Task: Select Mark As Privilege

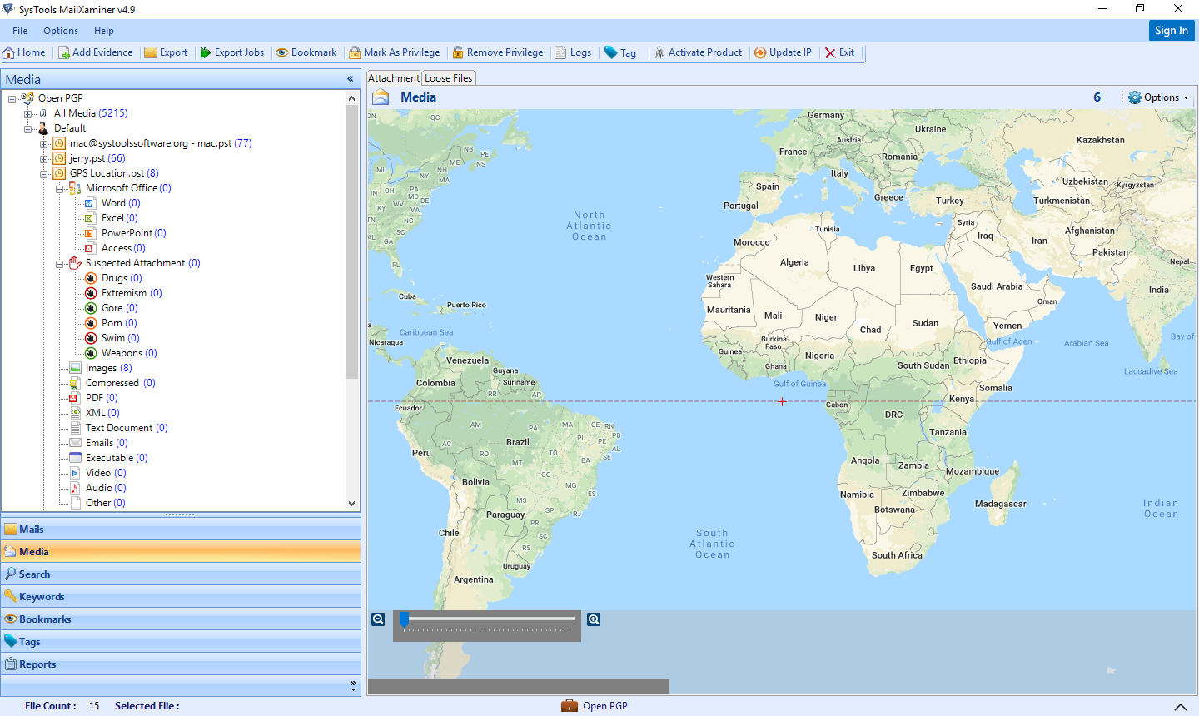Action: pyautogui.click(x=395, y=52)
